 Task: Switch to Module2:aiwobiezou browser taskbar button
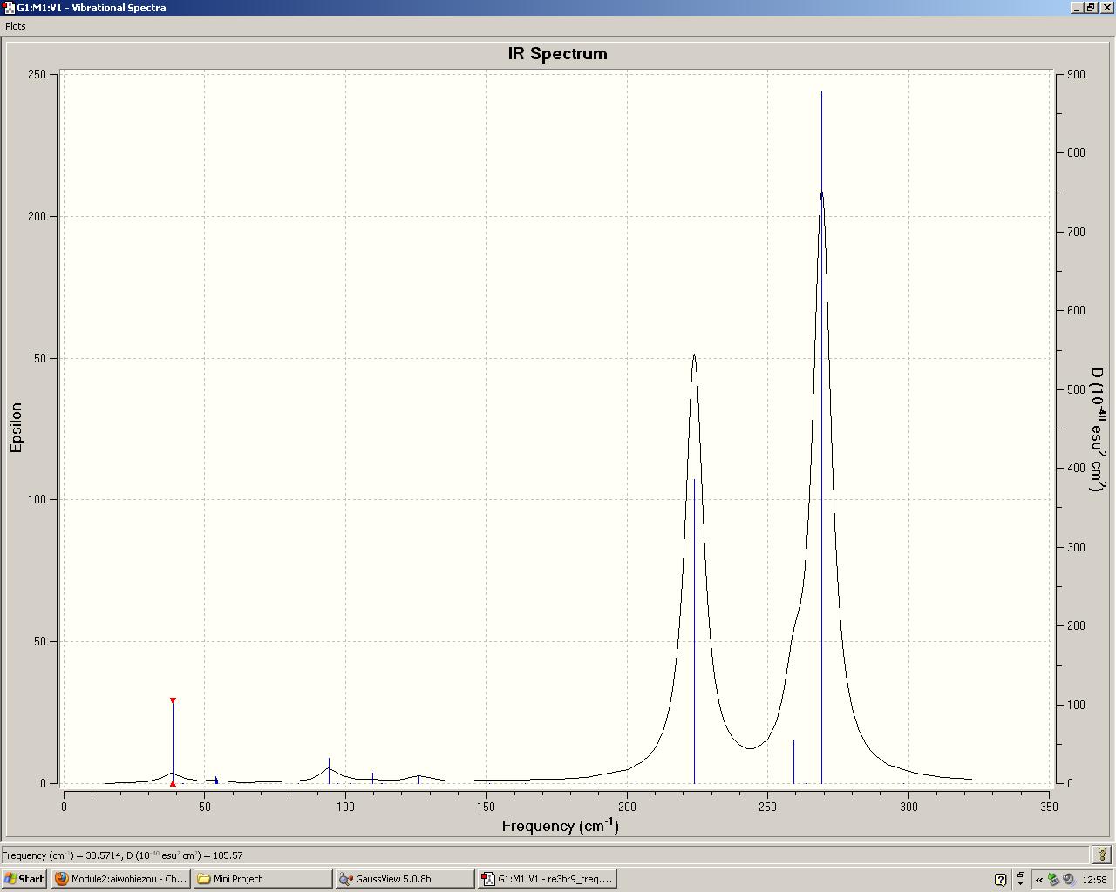coord(120,879)
